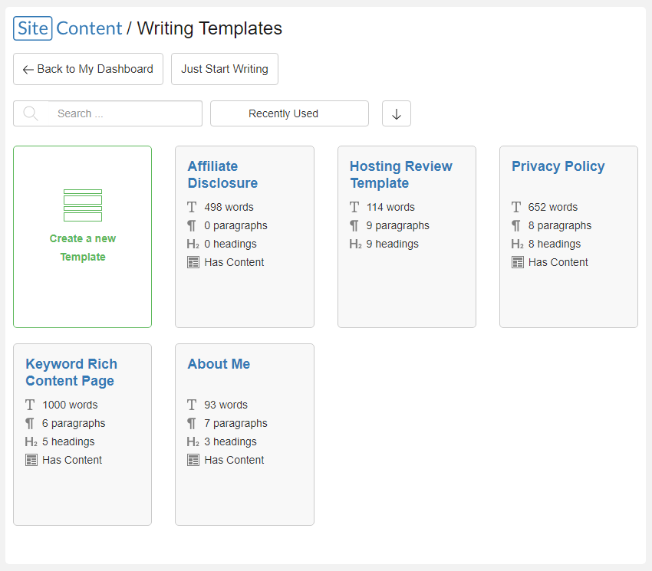This screenshot has width=652, height=571.
Task: Click the Has Content icon on Affiliate Disclosure
Action: click(x=193, y=262)
